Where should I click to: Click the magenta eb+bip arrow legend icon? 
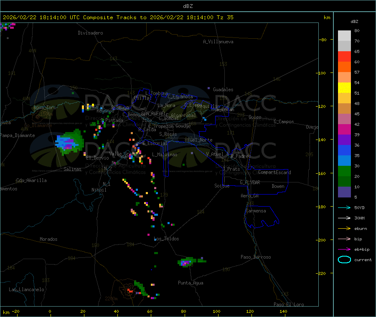click(x=344, y=250)
